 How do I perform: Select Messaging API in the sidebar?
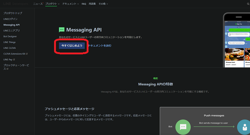pos(11,25)
